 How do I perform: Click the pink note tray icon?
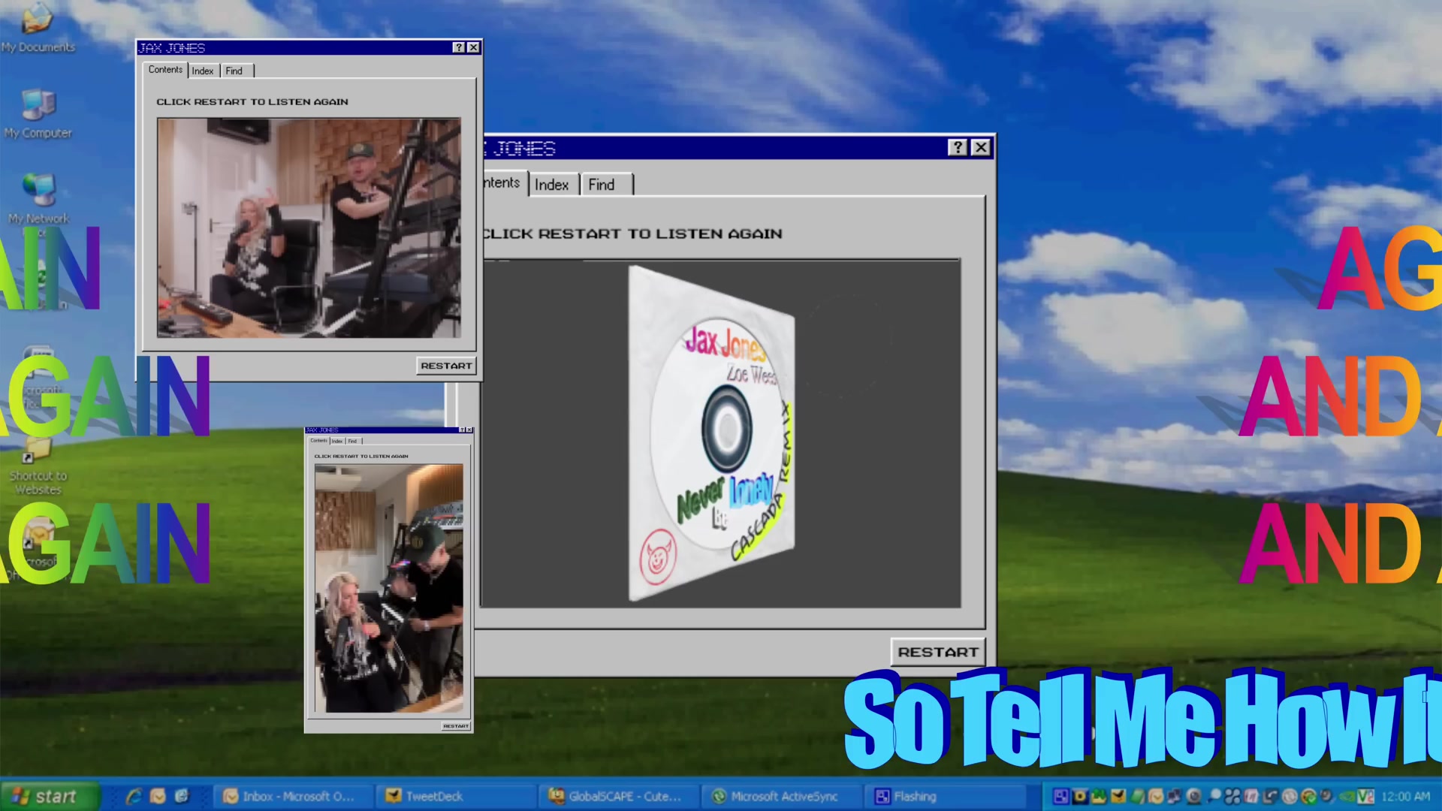tap(1251, 796)
